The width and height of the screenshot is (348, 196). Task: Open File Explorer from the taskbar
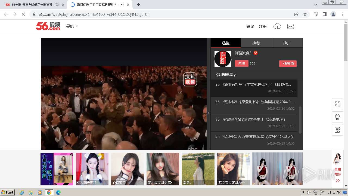click(x=31, y=192)
